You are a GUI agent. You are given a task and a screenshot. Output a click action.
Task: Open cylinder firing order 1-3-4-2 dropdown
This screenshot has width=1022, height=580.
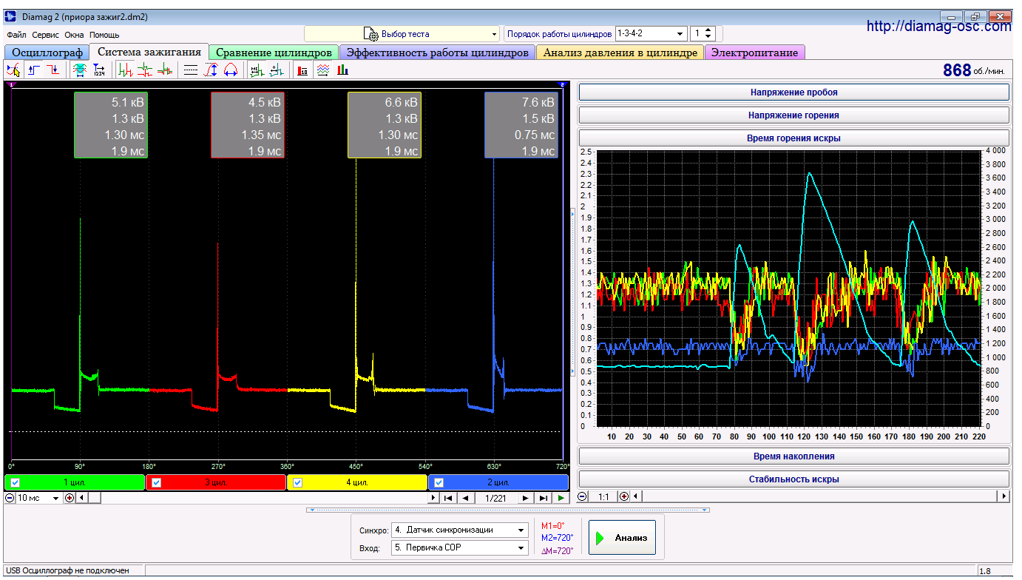[x=652, y=34]
